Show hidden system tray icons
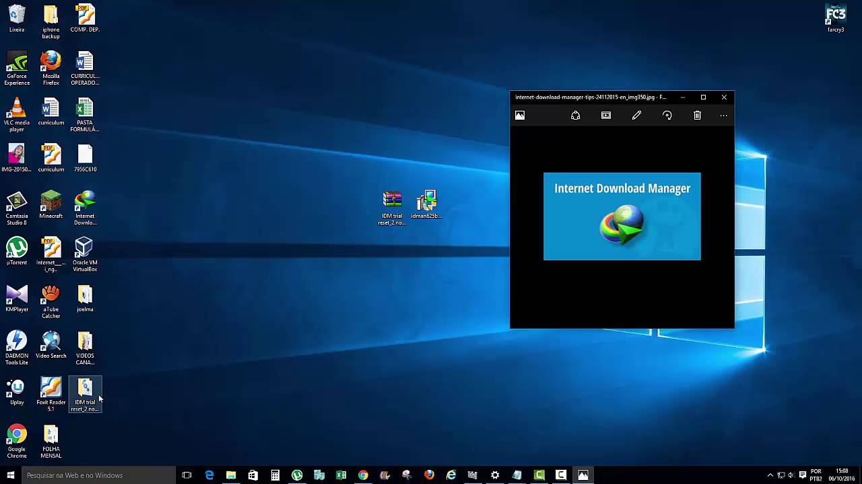The image size is (862, 484). pos(770,475)
